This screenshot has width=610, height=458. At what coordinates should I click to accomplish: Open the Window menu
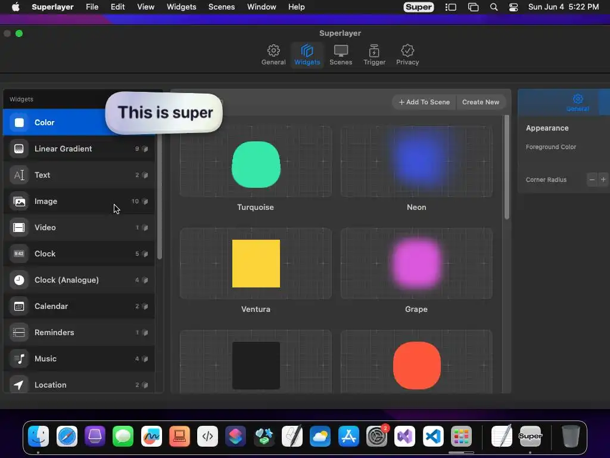pos(262,7)
